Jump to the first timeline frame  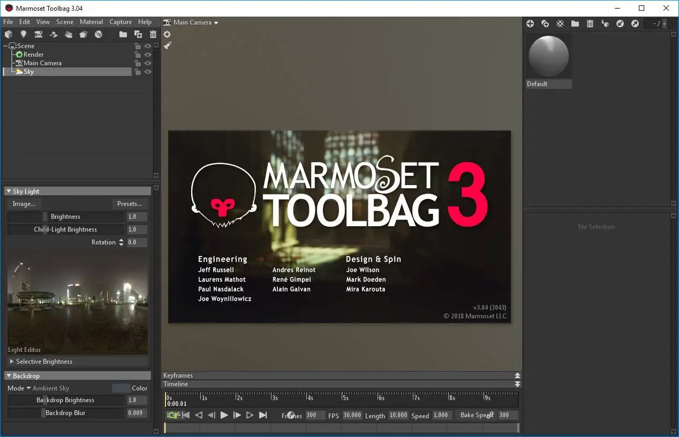186,415
